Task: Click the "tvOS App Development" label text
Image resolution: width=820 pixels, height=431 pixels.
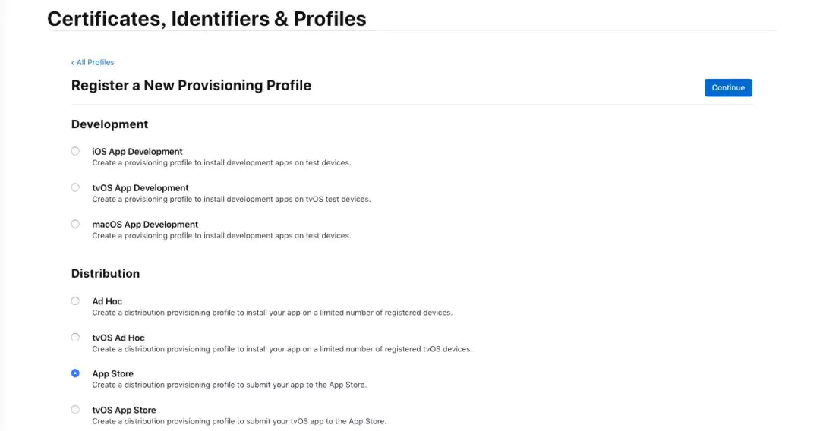Action: coord(140,188)
